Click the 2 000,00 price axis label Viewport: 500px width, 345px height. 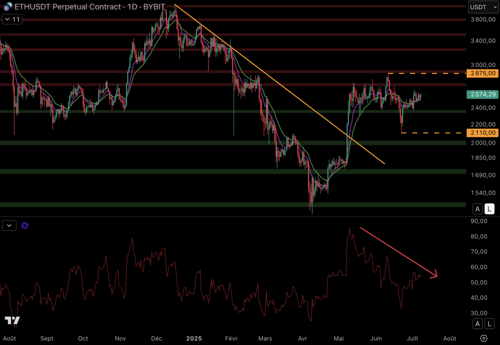tap(483, 143)
